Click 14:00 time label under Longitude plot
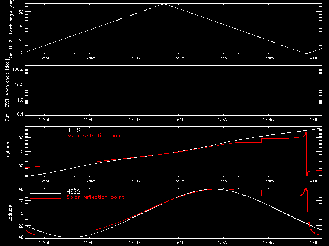The width and height of the screenshot is (329, 246). click(x=313, y=181)
